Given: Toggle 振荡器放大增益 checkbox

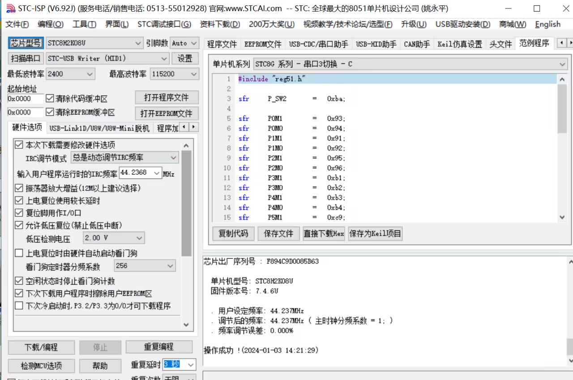Looking at the screenshot, I should (19, 188).
